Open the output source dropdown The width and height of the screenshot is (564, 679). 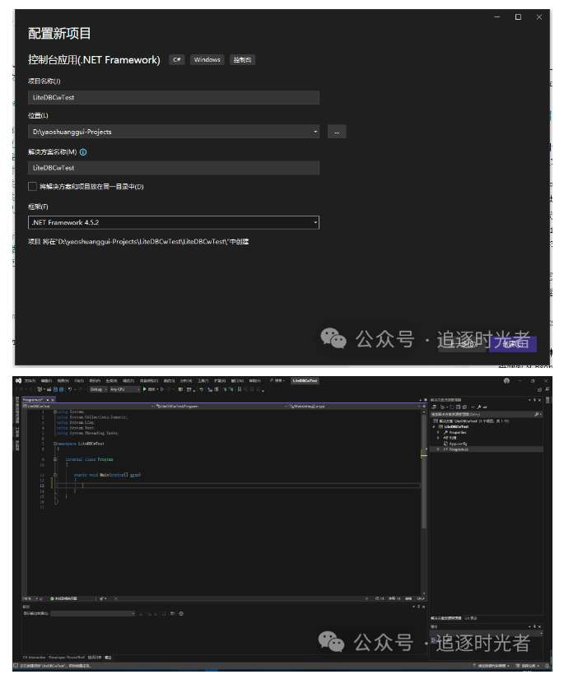pyautogui.click(x=92, y=614)
